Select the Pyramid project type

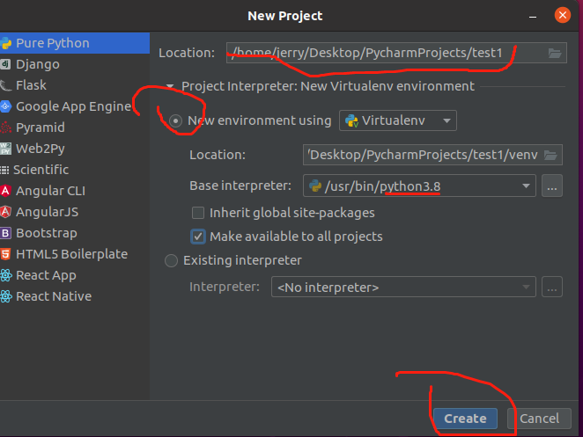click(74, 127)
